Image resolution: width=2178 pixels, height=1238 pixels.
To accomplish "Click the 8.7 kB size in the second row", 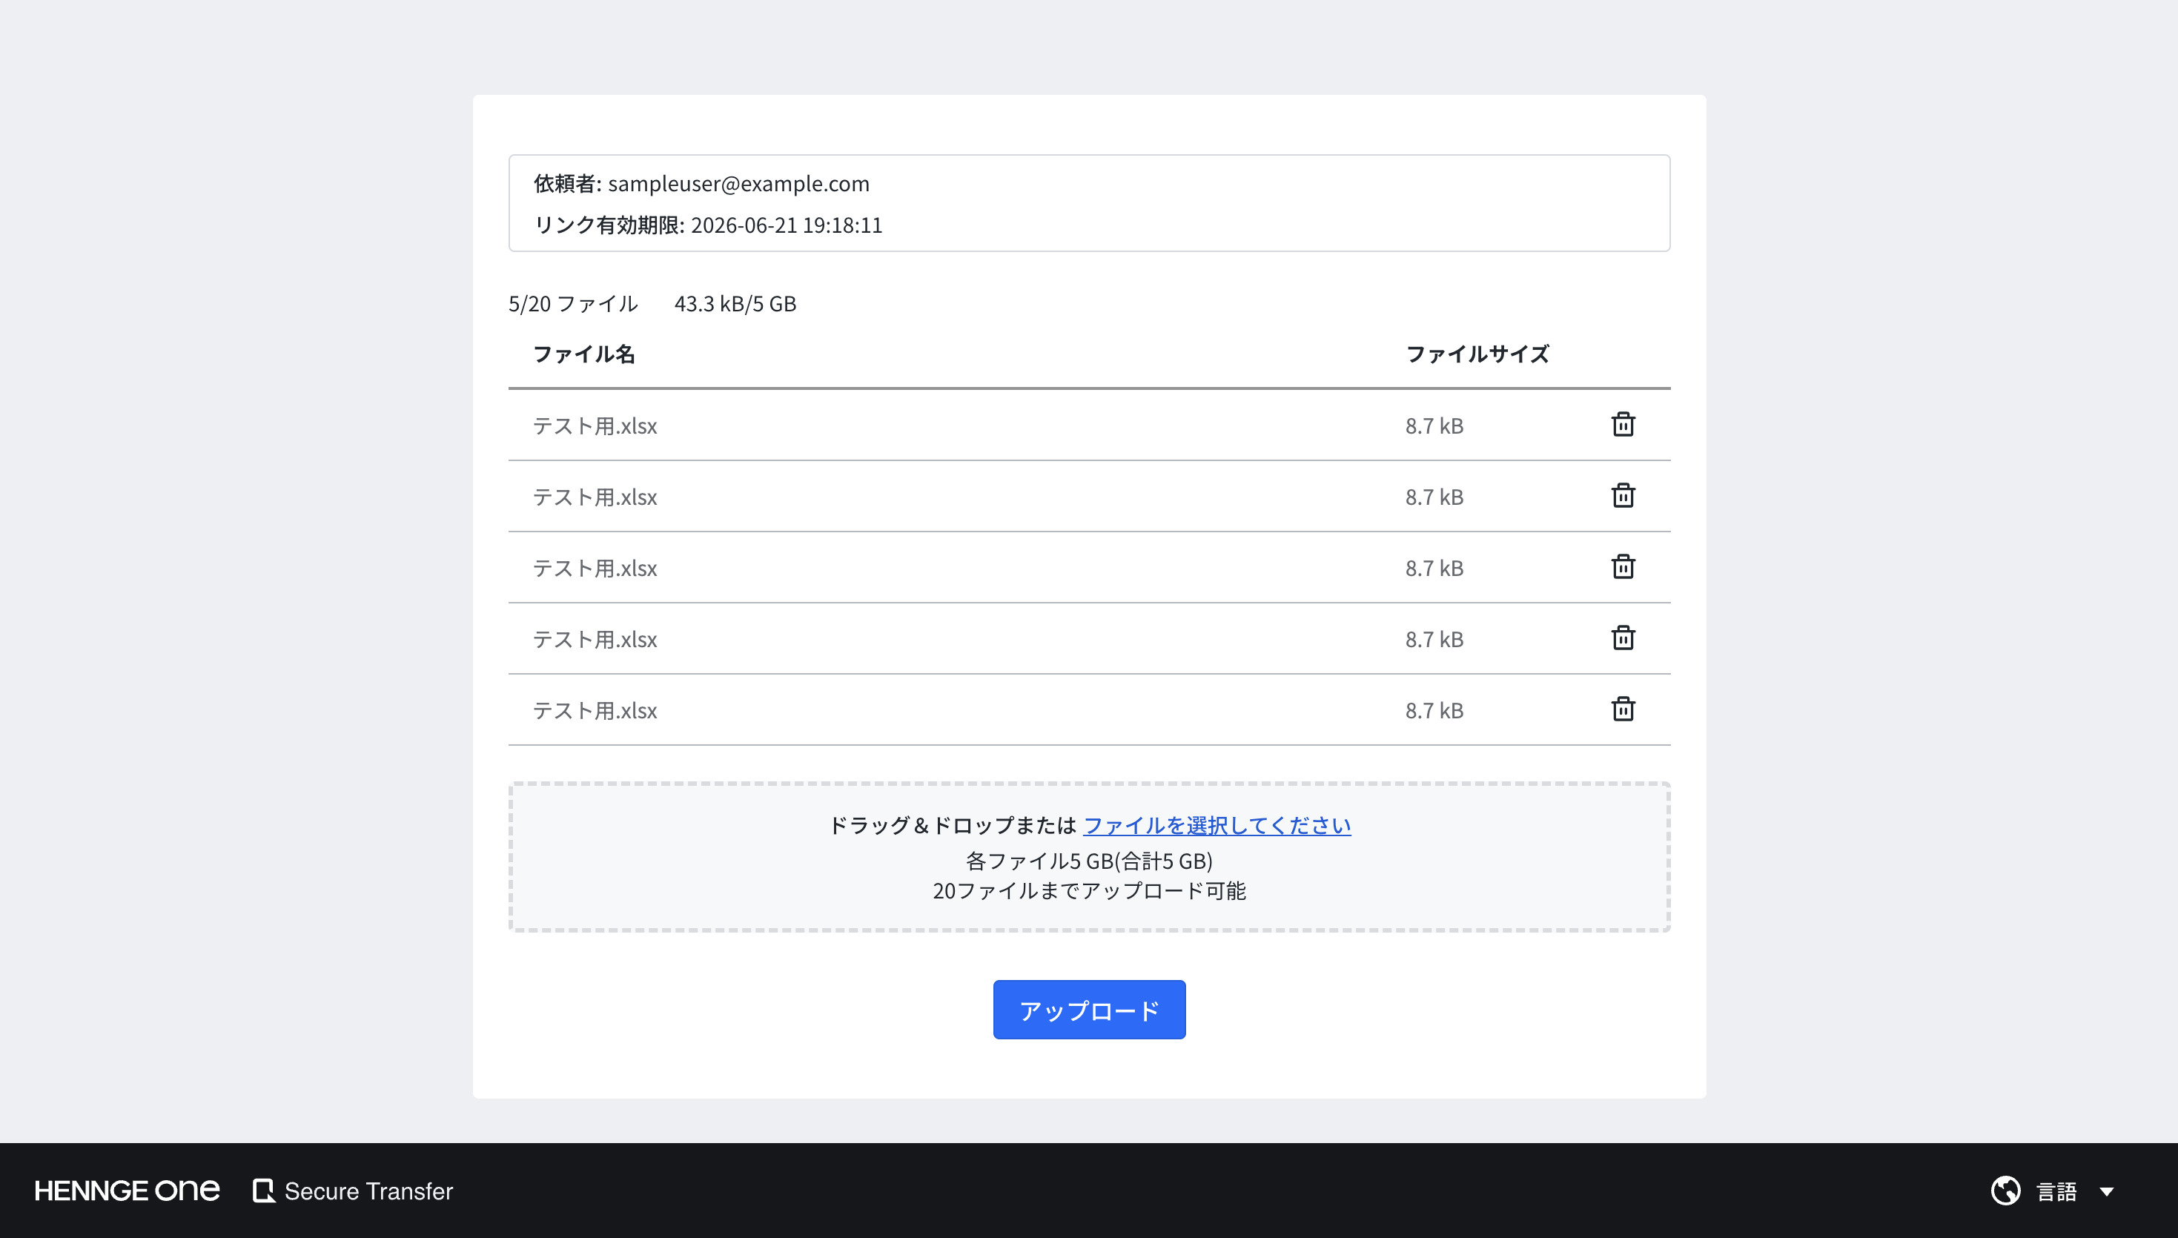I will tap(1434, 497).
